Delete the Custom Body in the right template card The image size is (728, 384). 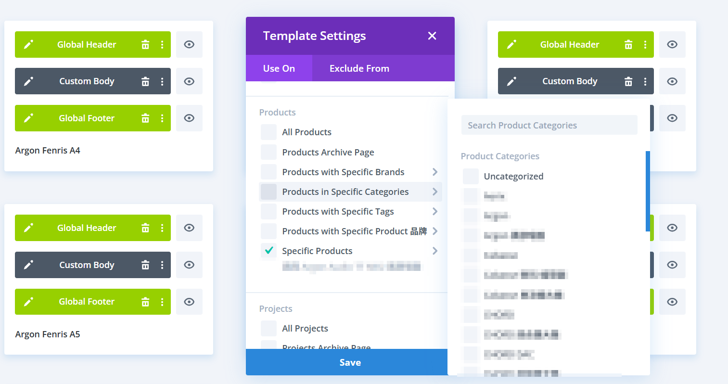point(628,81)
